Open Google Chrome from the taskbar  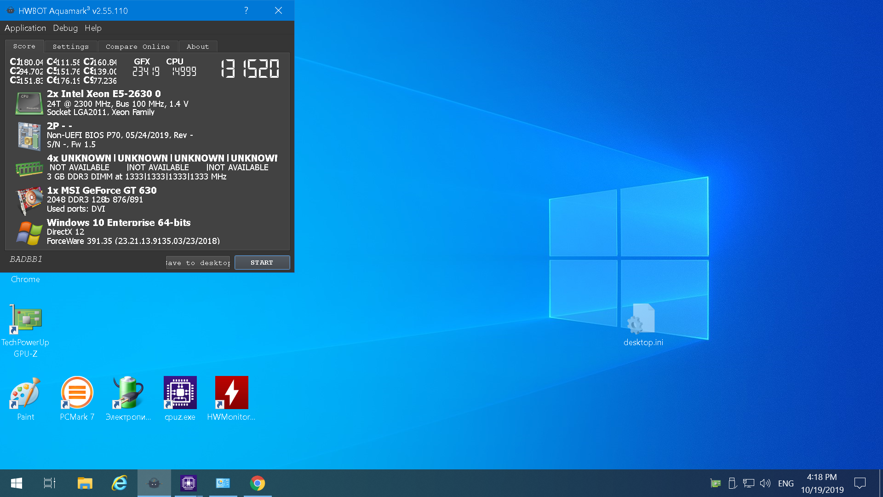tap(258, 483)
